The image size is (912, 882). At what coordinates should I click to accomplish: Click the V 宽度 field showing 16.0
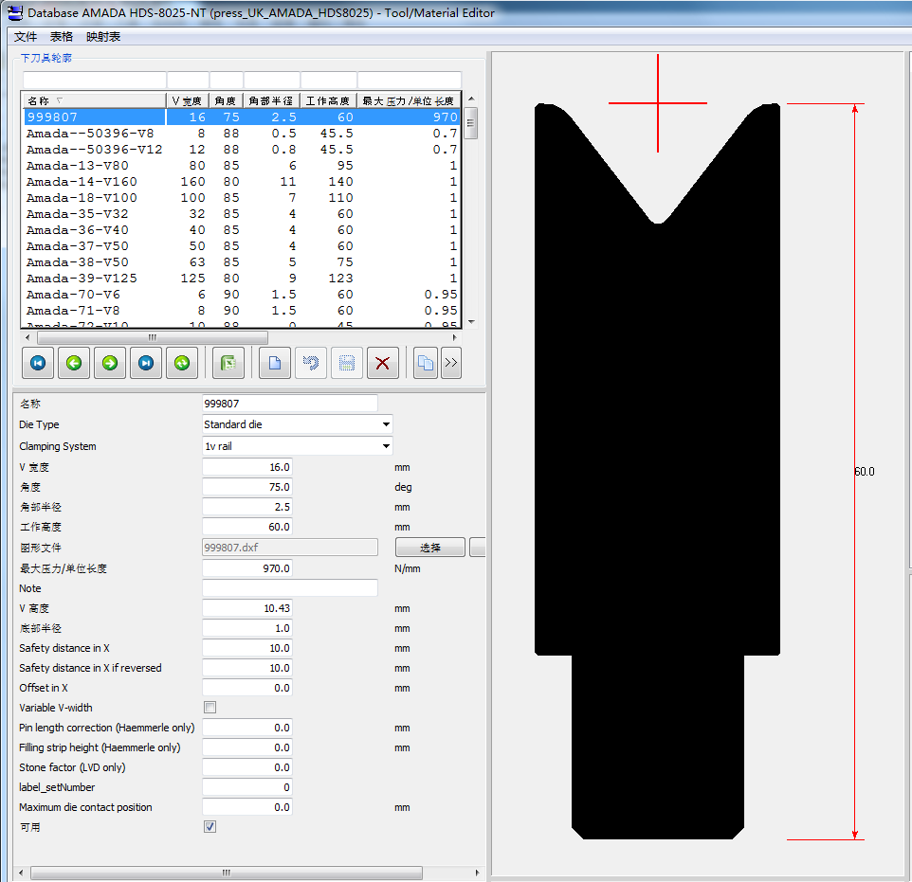point(247,467)
